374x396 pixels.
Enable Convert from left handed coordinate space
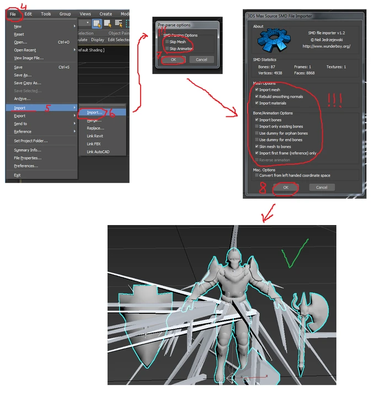click(x=257, y=175)
